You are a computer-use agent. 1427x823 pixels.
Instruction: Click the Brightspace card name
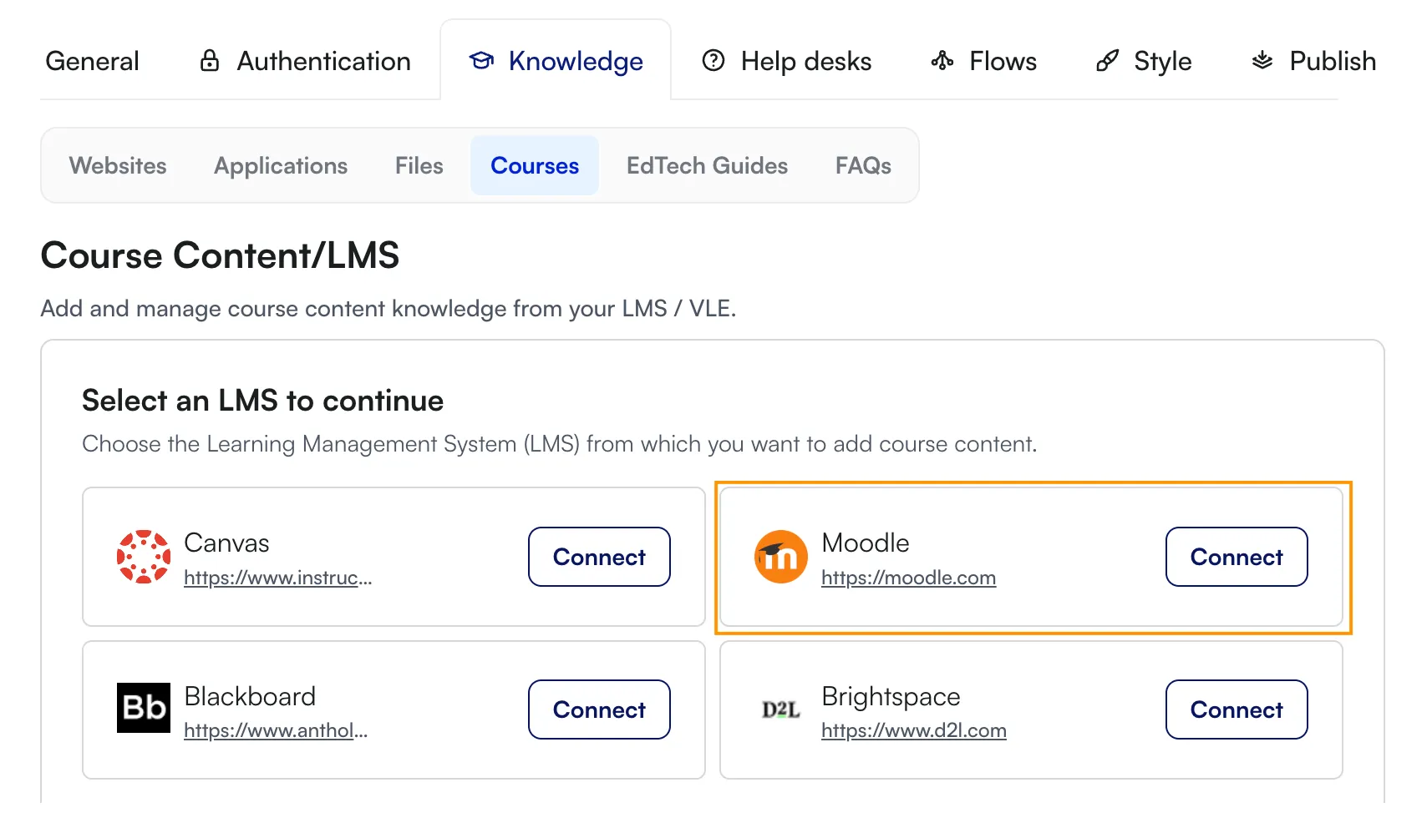[891, 696]
